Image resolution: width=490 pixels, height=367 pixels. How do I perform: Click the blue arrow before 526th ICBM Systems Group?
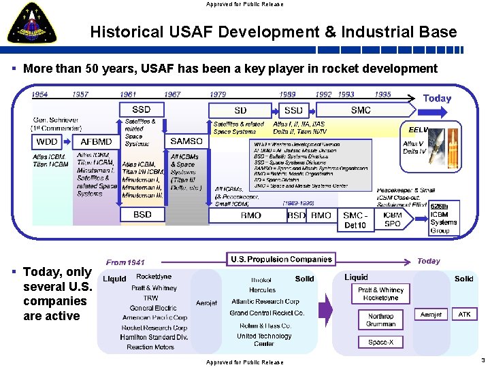pyautogui.click(x=421, y=218)
